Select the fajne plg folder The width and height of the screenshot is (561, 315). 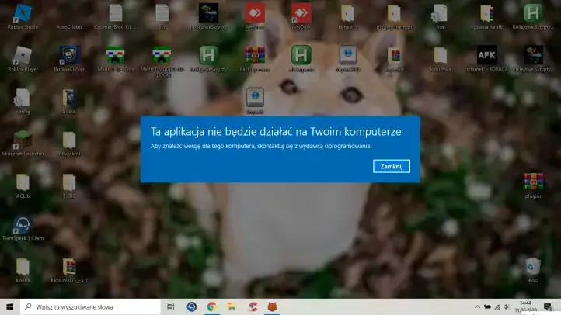[347, 17]
